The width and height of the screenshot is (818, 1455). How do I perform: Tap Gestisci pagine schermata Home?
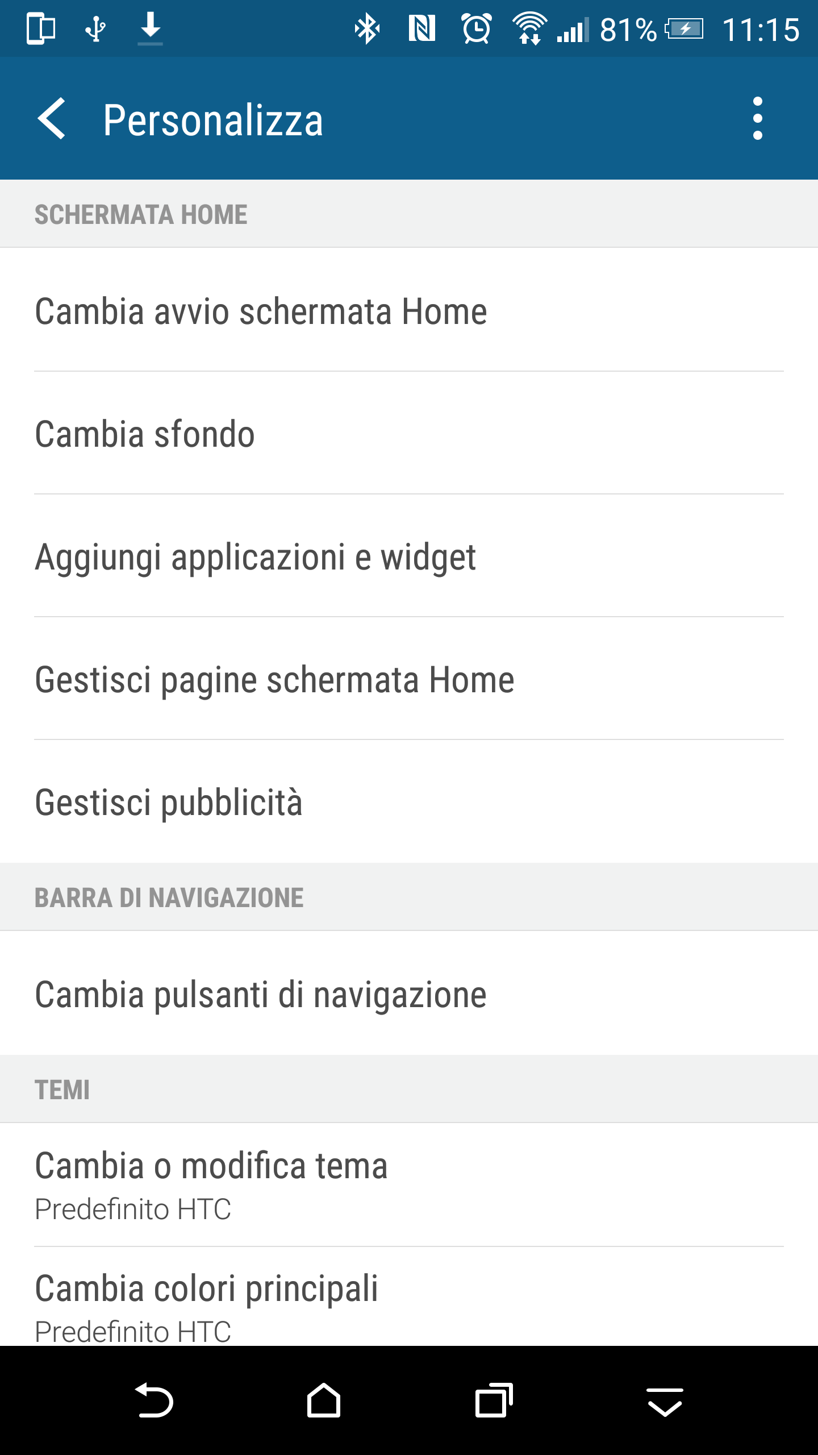pyautogui.click(x=409, y=679)
